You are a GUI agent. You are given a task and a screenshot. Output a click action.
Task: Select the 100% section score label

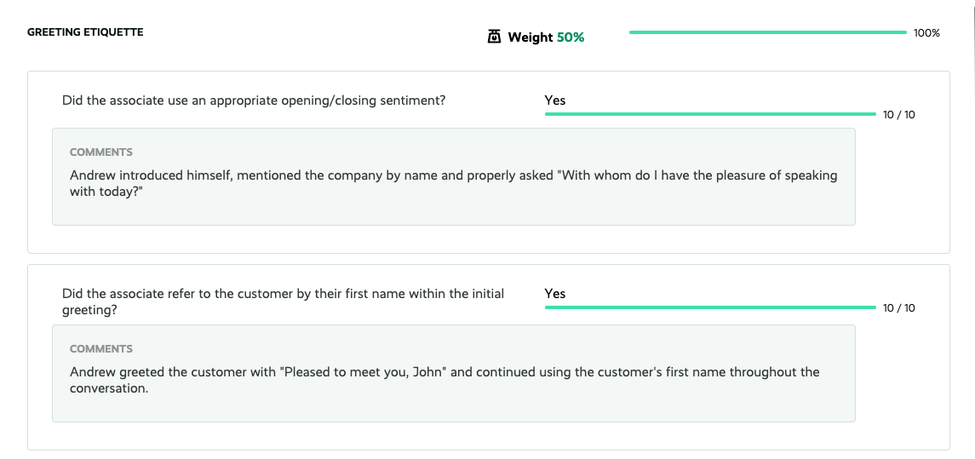click(x=926, y=33)
